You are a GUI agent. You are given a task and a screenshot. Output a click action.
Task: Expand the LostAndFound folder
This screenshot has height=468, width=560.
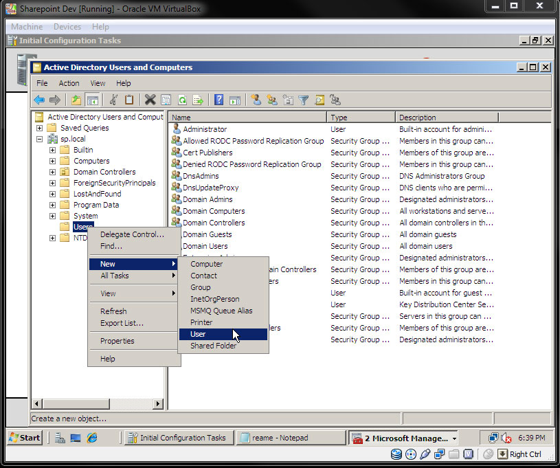pos(52,194)
